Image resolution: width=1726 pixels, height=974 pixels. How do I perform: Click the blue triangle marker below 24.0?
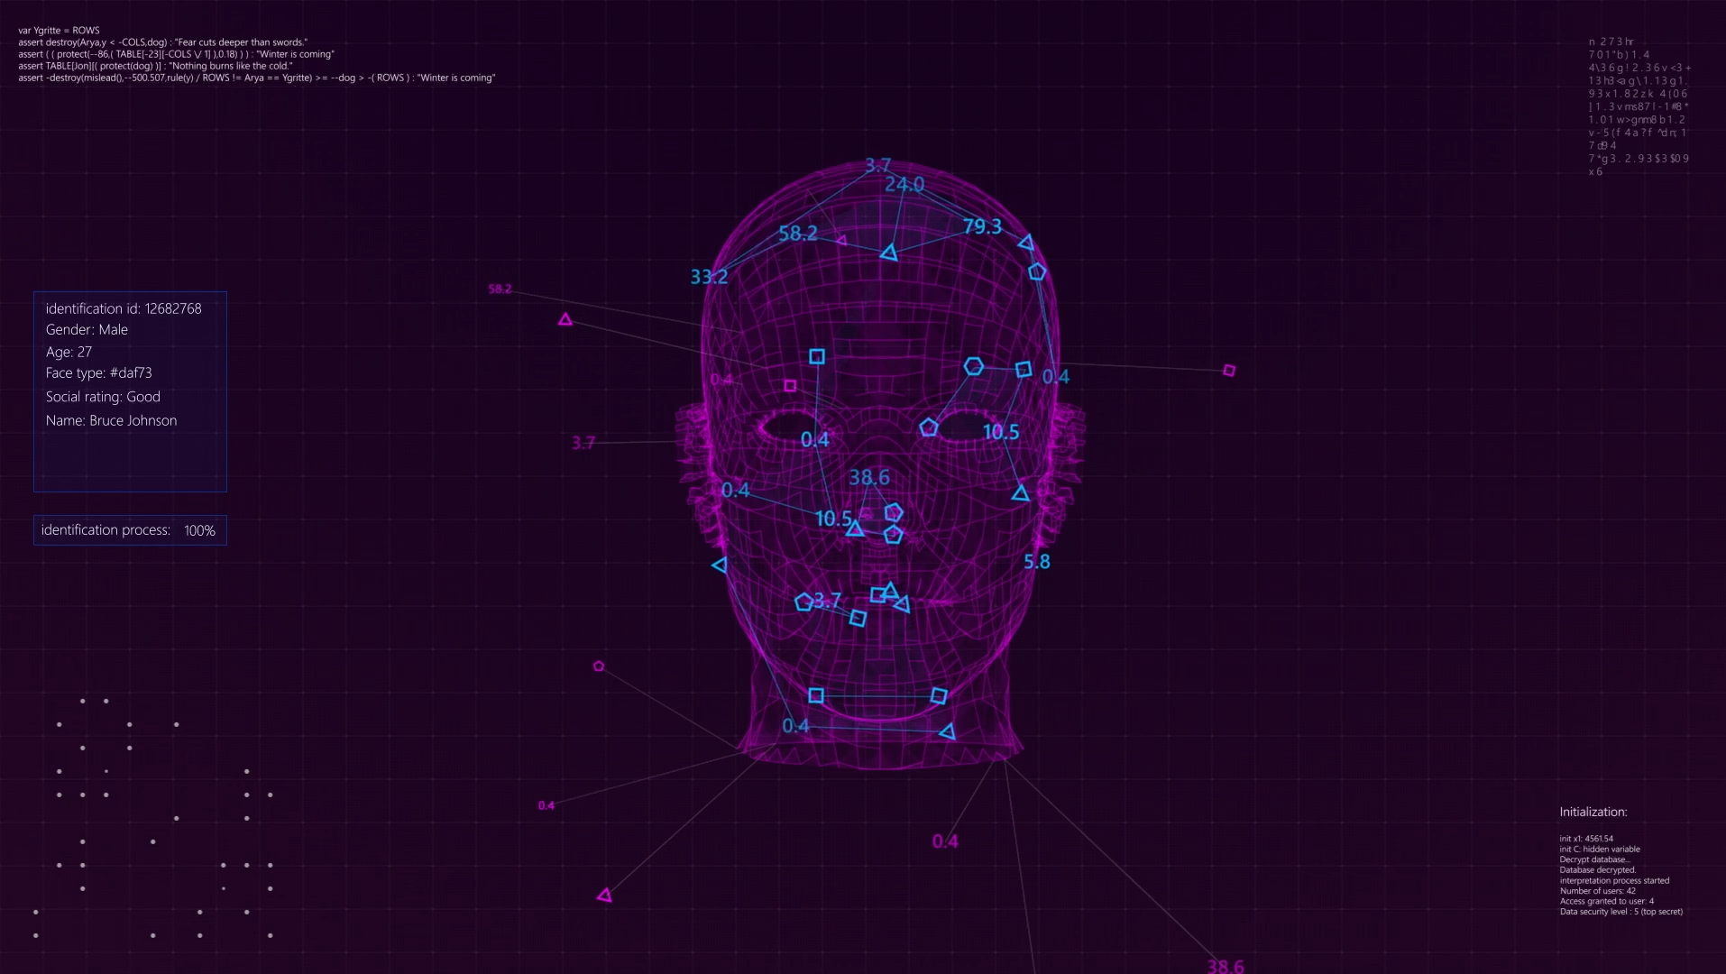tap(889, 253)
